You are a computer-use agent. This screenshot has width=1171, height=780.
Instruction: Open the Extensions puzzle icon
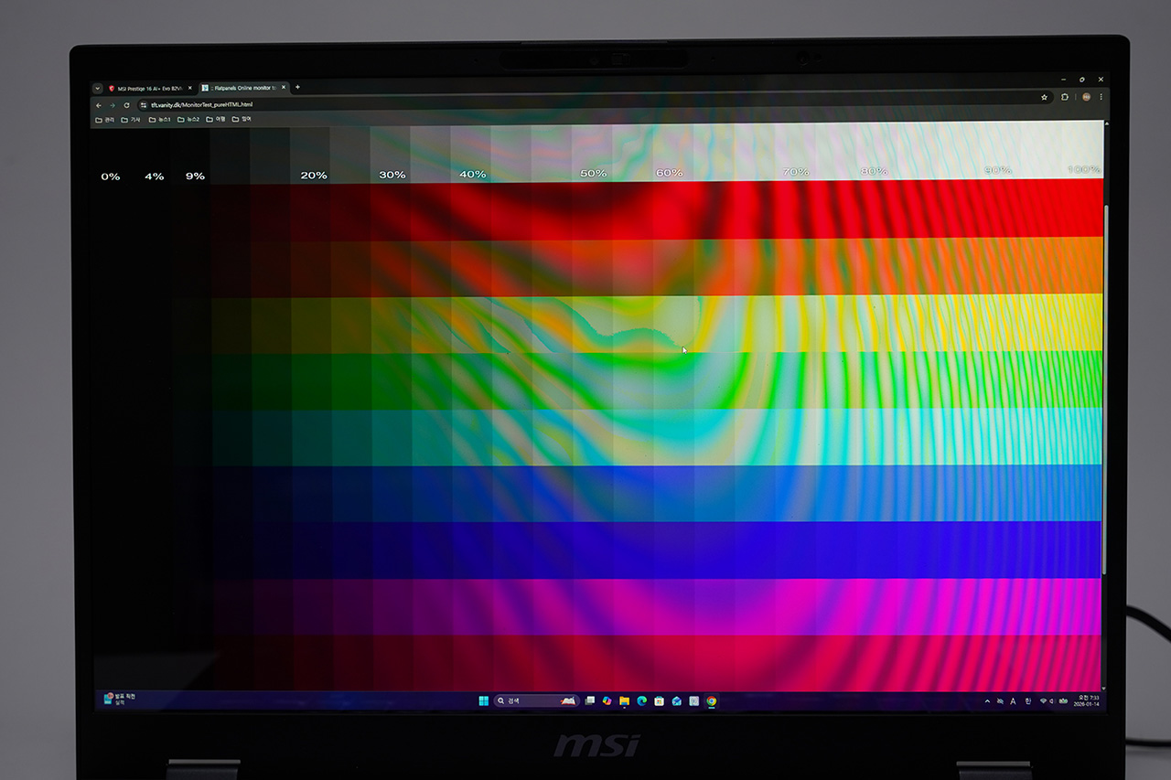point(1065,97)
